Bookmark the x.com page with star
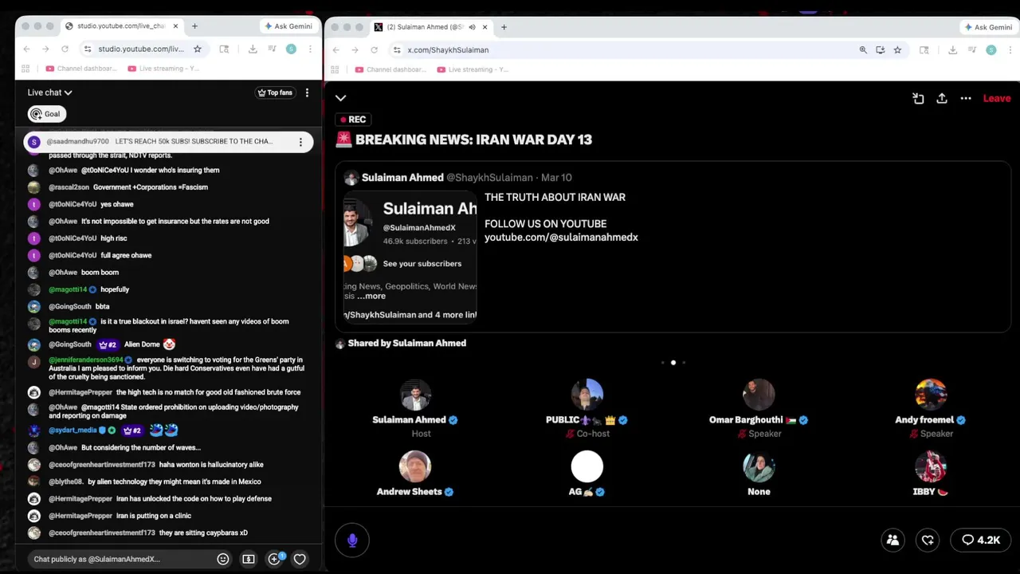 [x=897, y=49]
